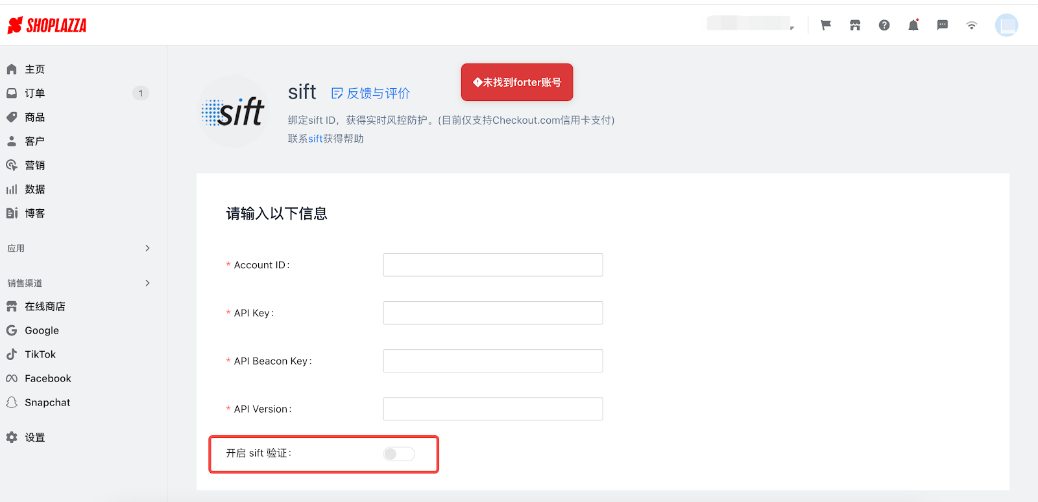Expand the 销售渠道 sales channels chevron
The image size is (1038, 502).
[x=148, y=283]
